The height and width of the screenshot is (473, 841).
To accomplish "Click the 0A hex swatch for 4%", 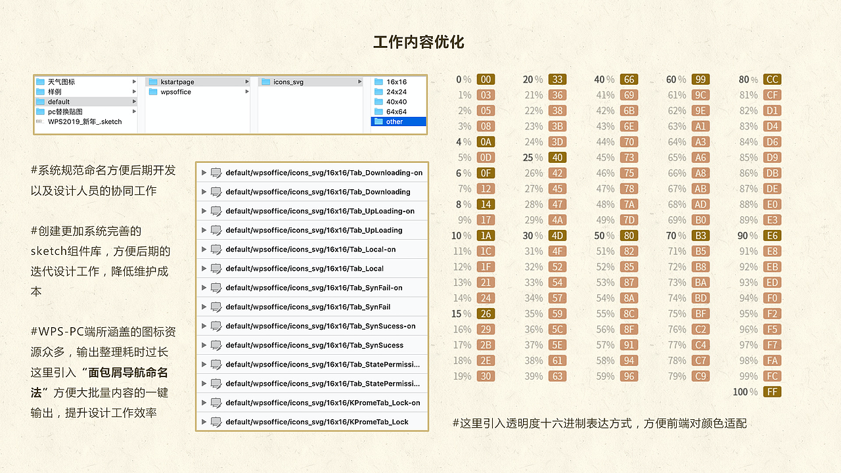I will tap(486, 142).
